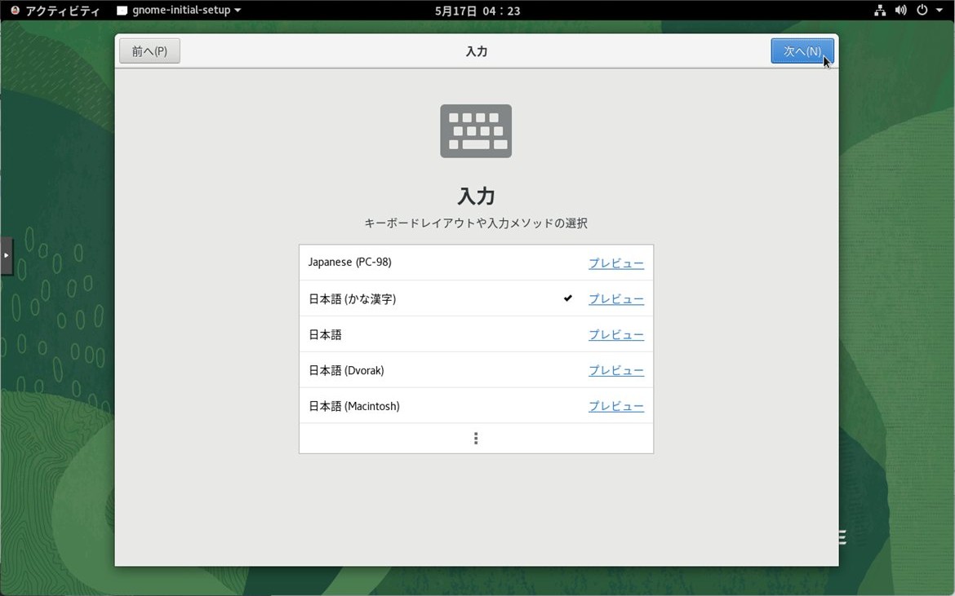Preview the 日本語 (かな漢字) layout

(615, 299)
